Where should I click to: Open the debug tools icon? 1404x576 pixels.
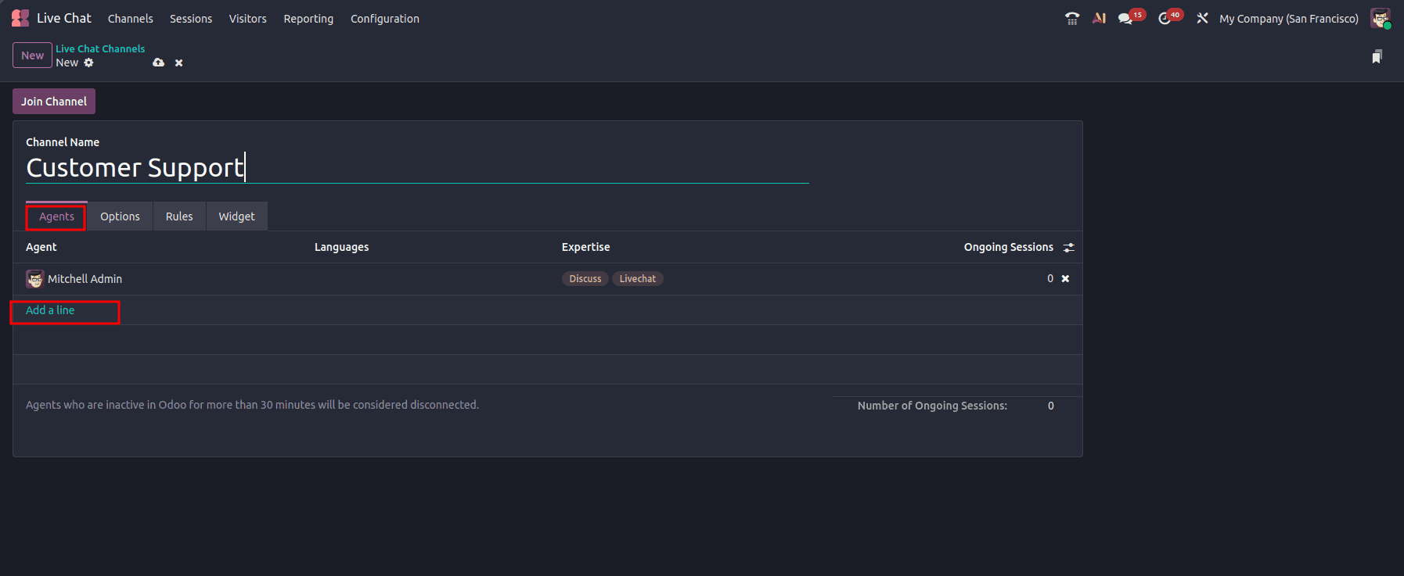pyautogui.click(x=1202, y=18)
